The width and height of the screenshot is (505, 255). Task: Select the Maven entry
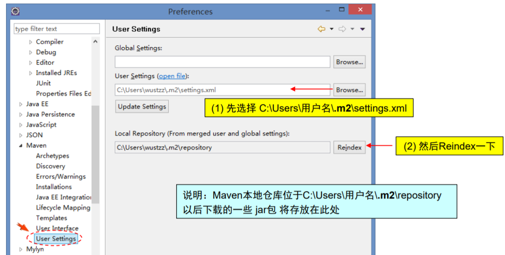click(x=36, y=145)
